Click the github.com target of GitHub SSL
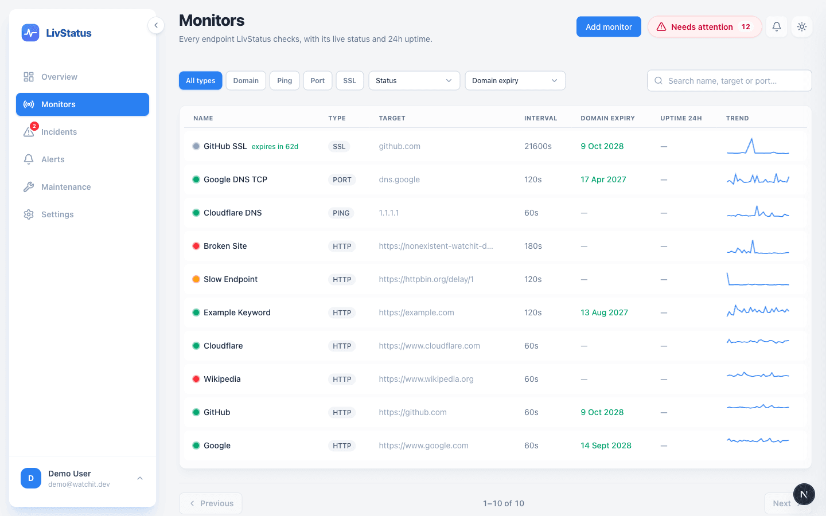The height and width of the screenshot is (516, 826). pos(400,146)
